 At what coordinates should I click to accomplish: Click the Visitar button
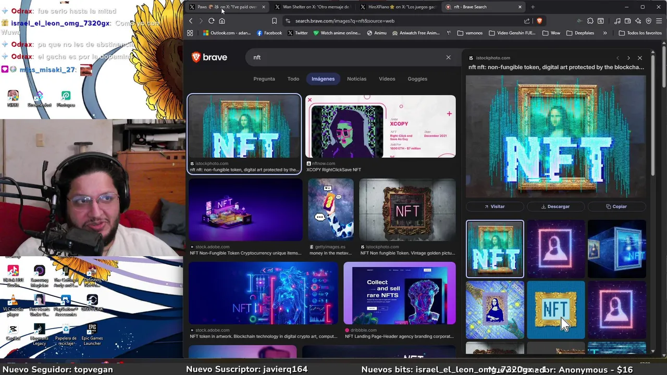click(x=495, y=206)
